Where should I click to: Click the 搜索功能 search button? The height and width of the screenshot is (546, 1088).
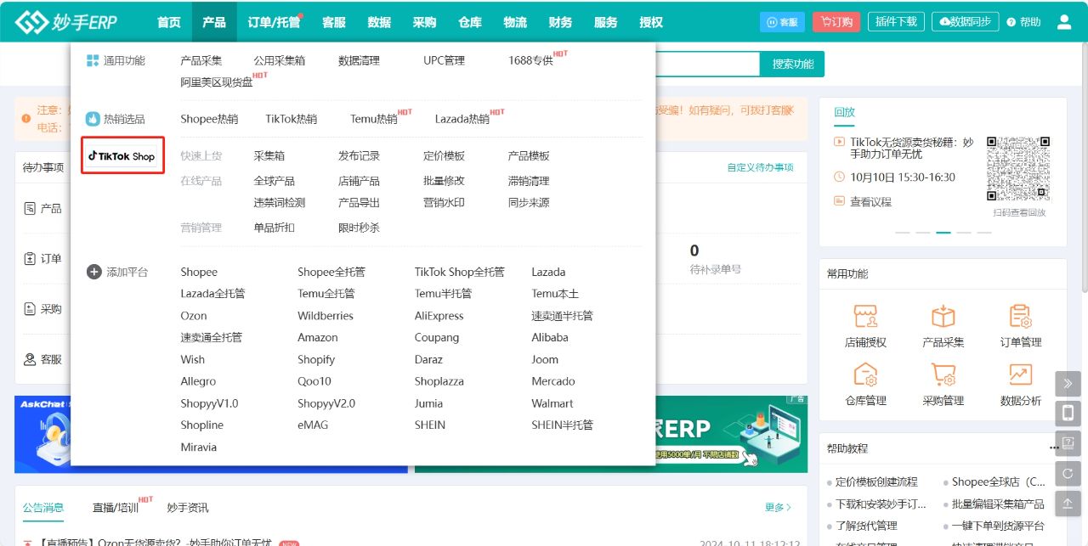(792, 64)
